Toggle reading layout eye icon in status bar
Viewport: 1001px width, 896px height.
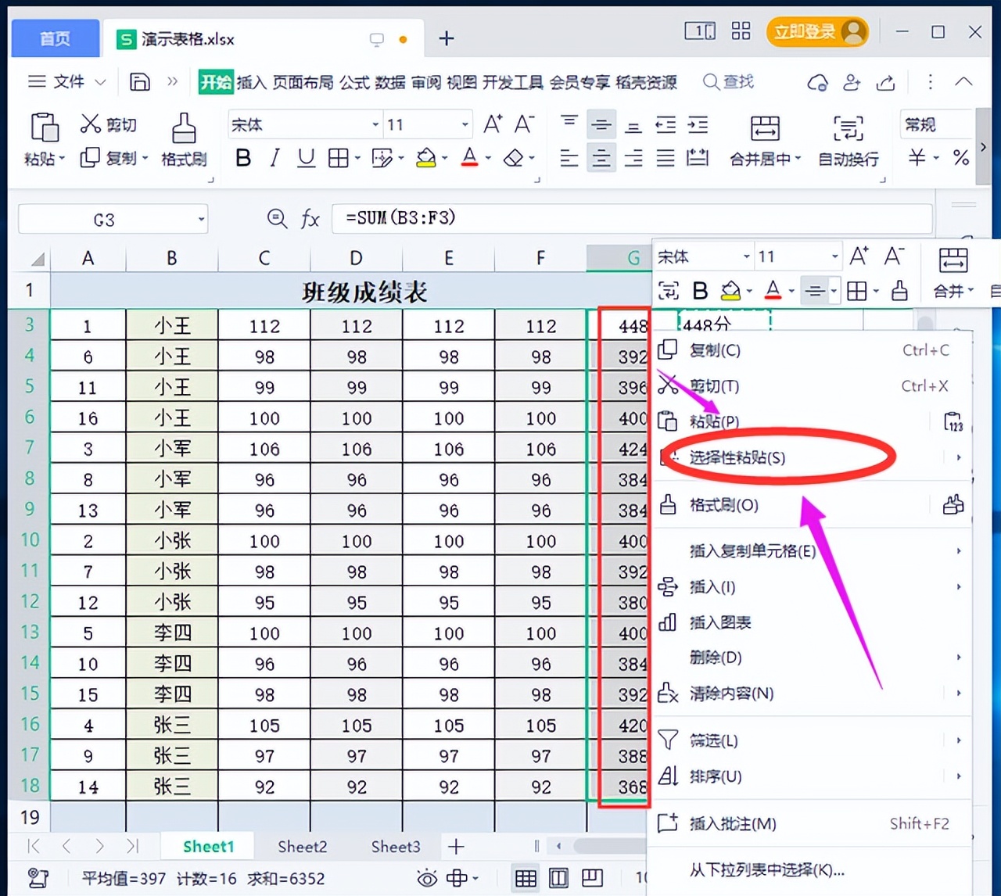point(426,879)
